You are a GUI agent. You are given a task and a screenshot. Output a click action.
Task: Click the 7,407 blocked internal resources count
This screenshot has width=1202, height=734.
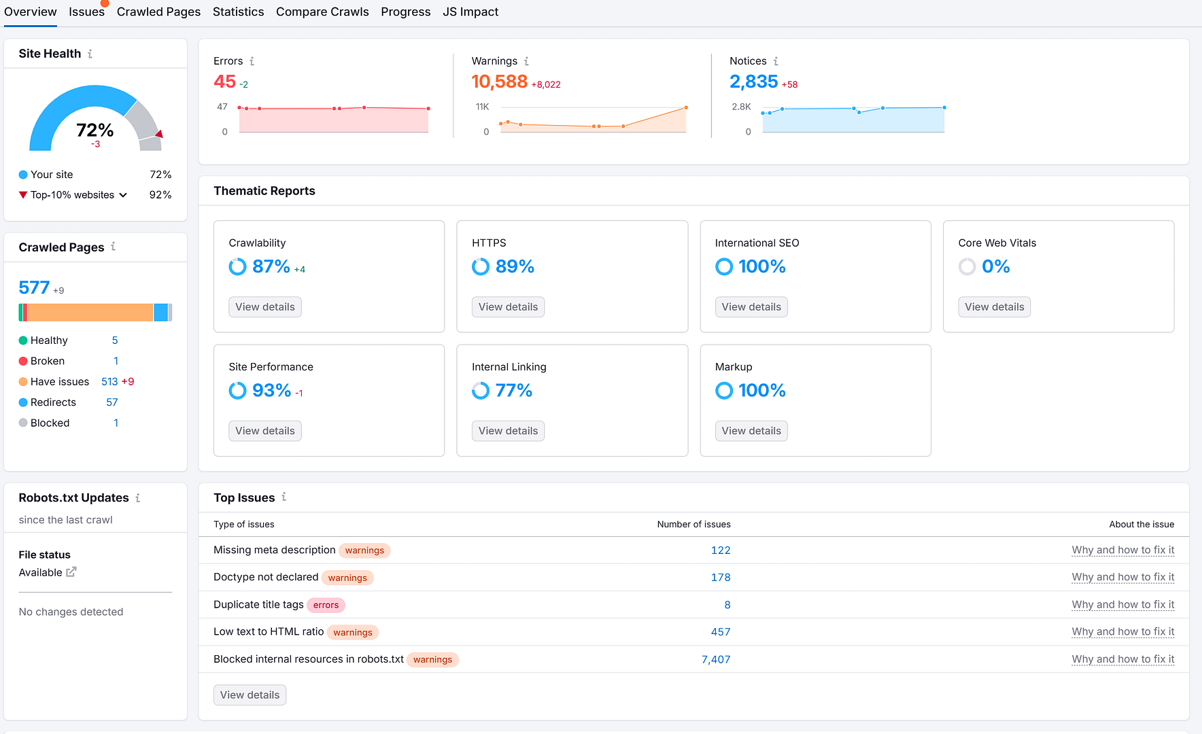(715, 659)
